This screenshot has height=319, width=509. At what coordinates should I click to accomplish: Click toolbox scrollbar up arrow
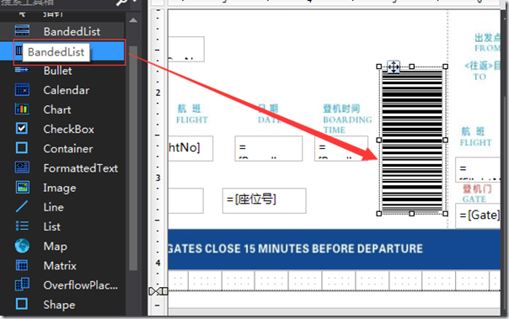click(133, 20)
